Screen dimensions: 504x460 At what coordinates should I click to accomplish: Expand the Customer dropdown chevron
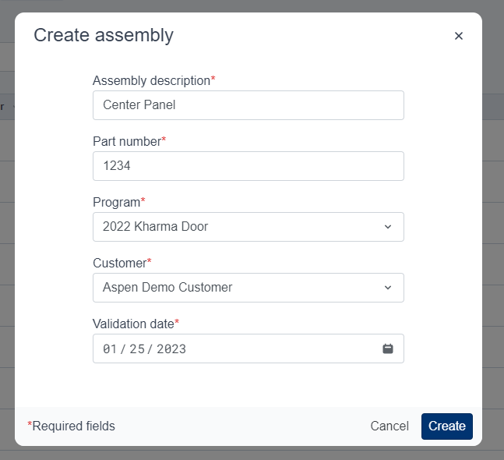[x=388, y=288]
